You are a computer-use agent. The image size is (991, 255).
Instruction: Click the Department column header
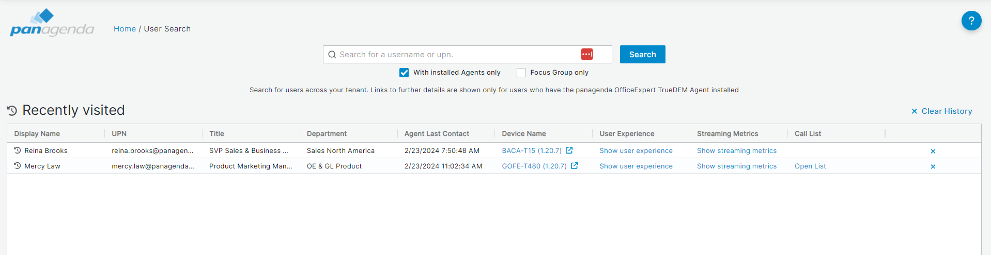click(327, 133)
